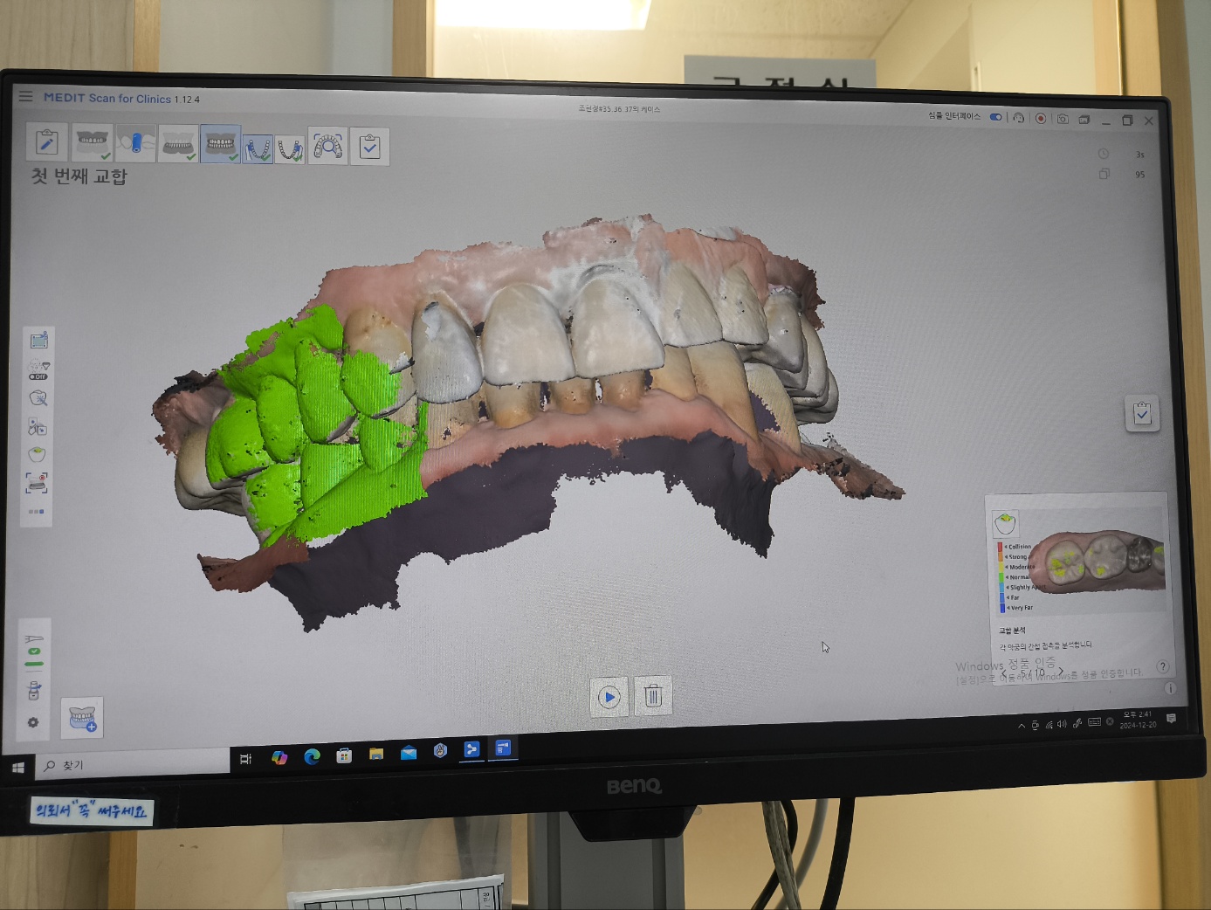Toggle the simple interface switch
Viewport: 1211px width, 910px height.
(995, 117)
